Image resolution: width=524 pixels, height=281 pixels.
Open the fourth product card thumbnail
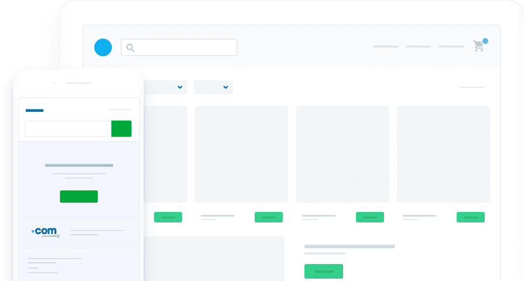(443, 154)
